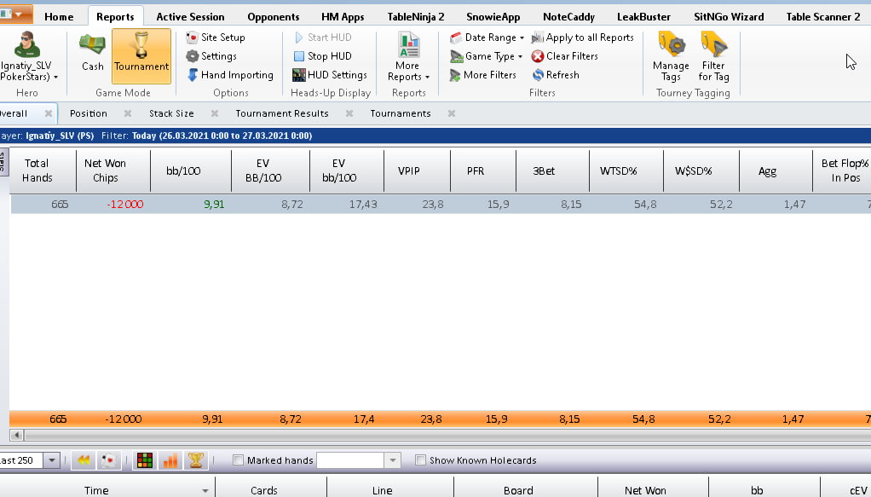This screenshot has height=497, width=871.
Task: Open Manage Tags
Action: coord(671,57)
